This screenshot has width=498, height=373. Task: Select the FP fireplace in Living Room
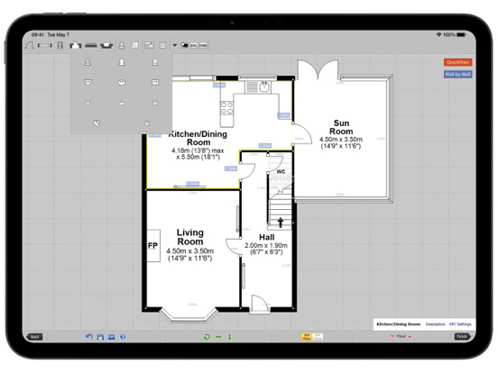coord(153,245)
